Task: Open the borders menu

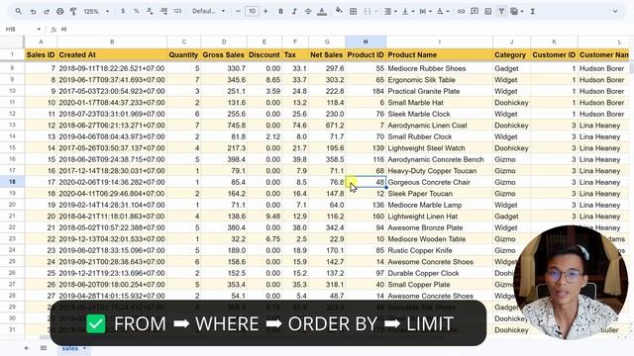Action: (353, 11)
